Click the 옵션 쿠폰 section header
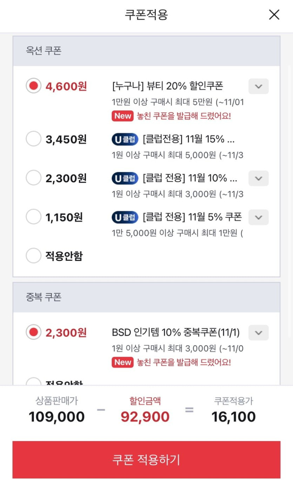This screenshot has width=293, height=485. pos(44,51)
